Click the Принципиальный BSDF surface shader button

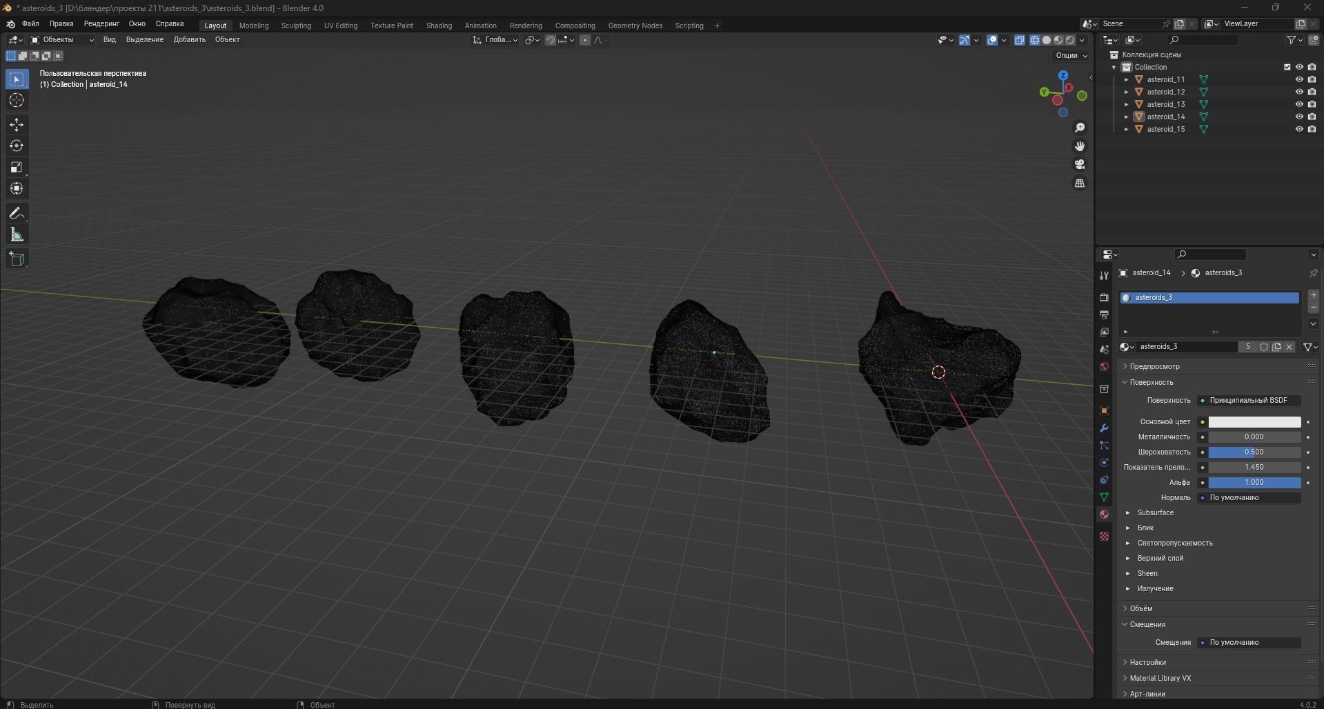1249,400
